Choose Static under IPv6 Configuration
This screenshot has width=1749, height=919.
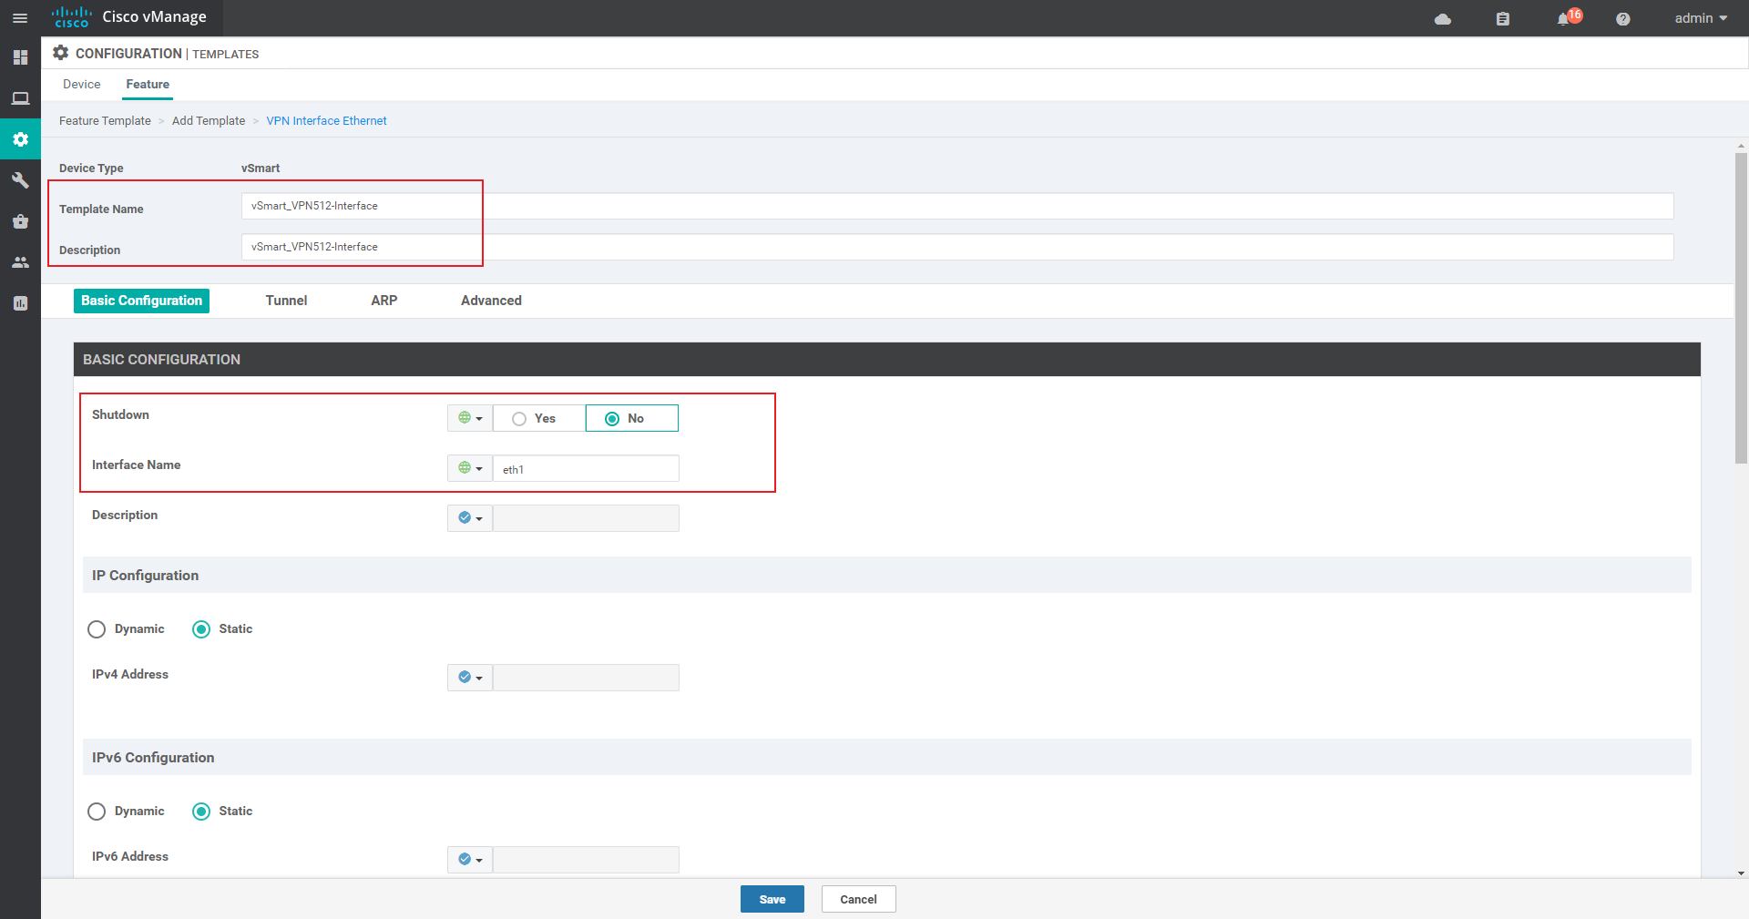pos(201,812)
